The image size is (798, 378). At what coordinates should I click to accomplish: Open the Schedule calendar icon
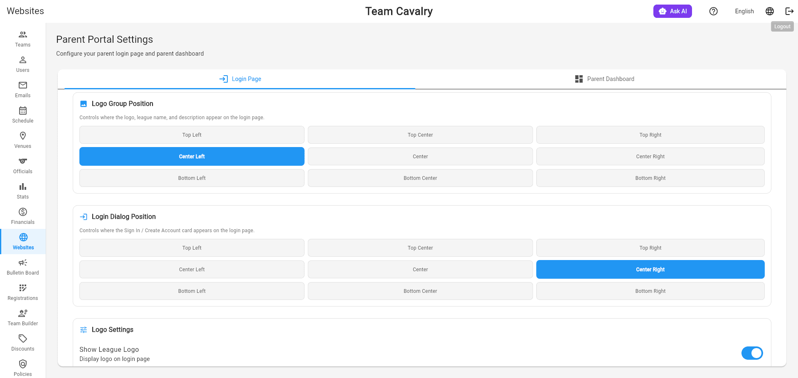point(23,110)
